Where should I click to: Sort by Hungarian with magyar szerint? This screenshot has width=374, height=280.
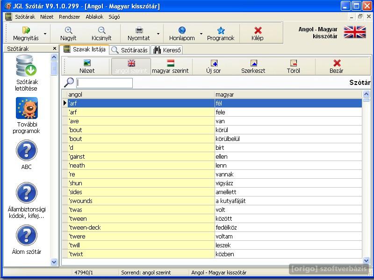coord(170,66)
